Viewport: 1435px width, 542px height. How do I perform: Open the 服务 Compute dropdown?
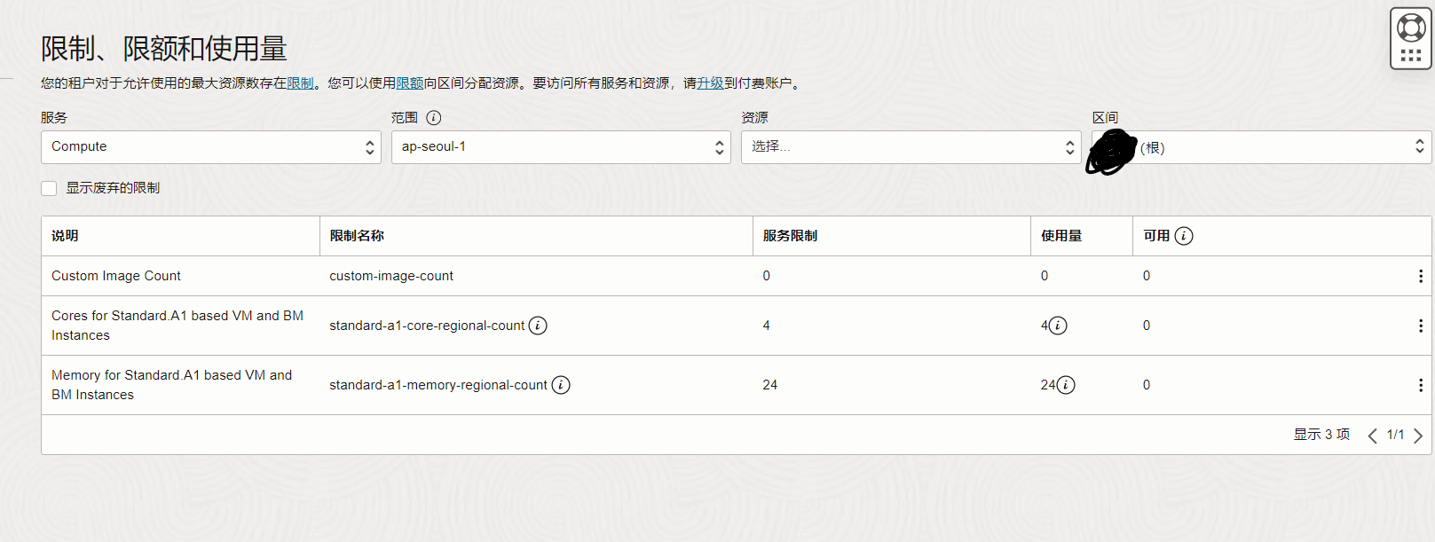(210, 147)
